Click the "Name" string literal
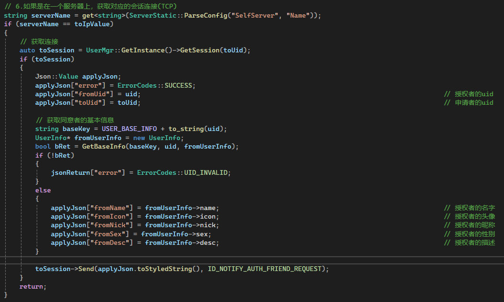Screen dimensions: 504x302 pos(298,15)
